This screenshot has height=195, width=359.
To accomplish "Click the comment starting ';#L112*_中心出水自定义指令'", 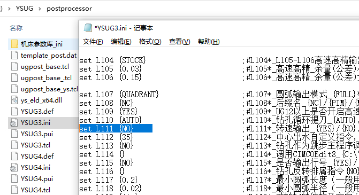I will (x=301, y=137).
